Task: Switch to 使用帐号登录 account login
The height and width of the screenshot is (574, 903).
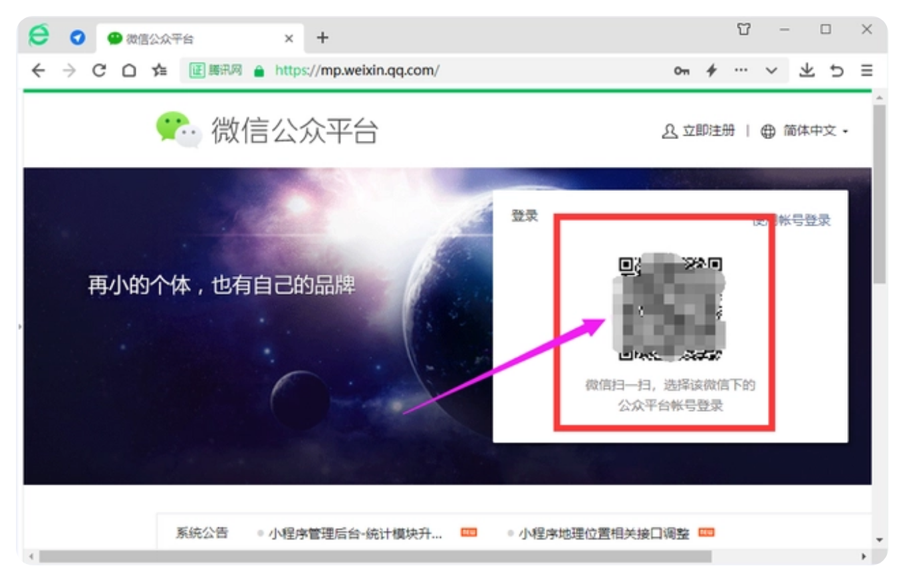Action: click(x=791, y=220)
